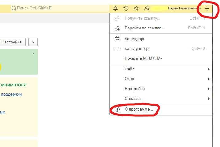The image size is (220, 147).
Task: Select Показать M, M+, M- menu item
Action: 143,58
